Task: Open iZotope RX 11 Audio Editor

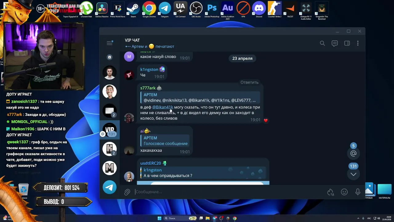Action: 306,10
